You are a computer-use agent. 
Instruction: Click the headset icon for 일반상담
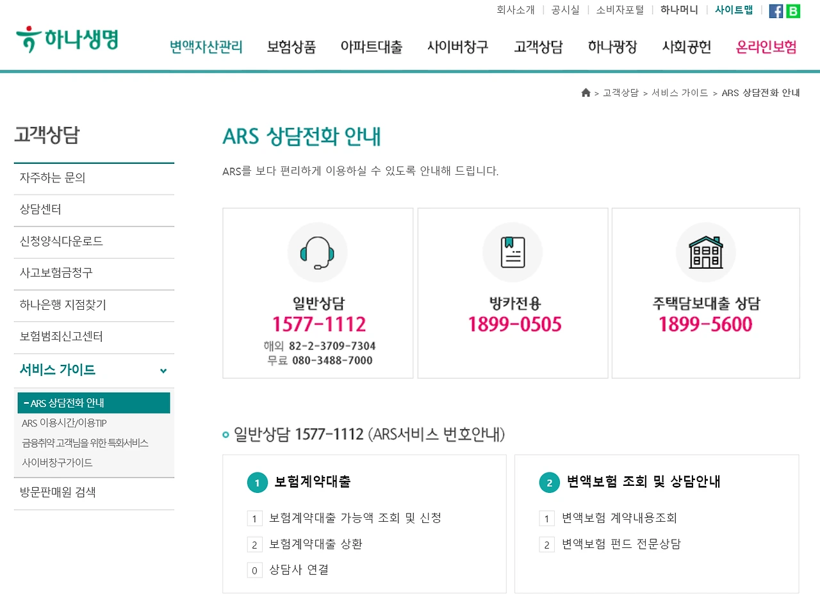(x=317, y=252)
